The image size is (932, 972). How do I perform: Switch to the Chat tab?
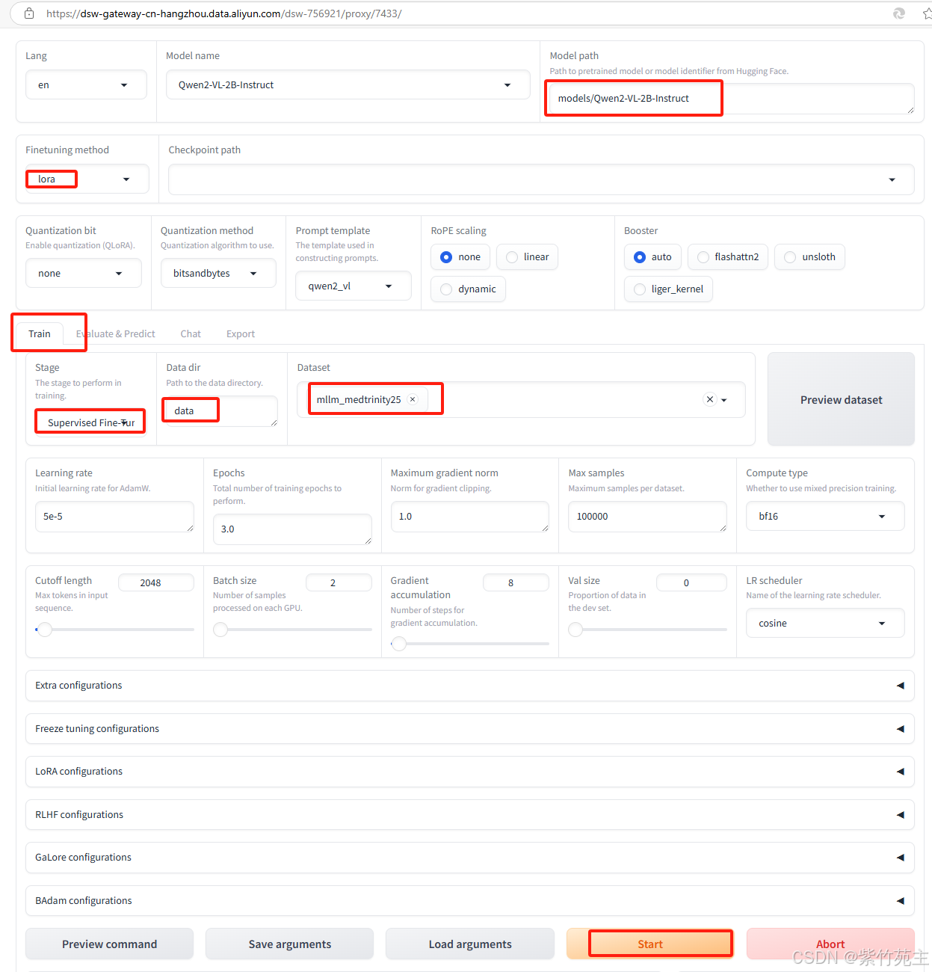(x=191, y=334)
